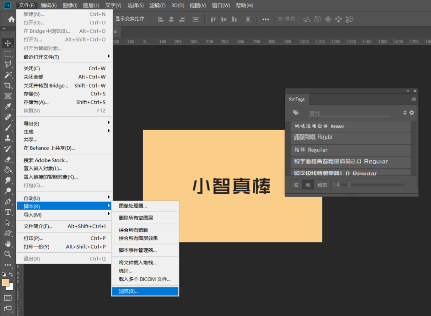The image size is (431, 316).
Task: Select the Move tool
Action: click(x=8, y=43)
